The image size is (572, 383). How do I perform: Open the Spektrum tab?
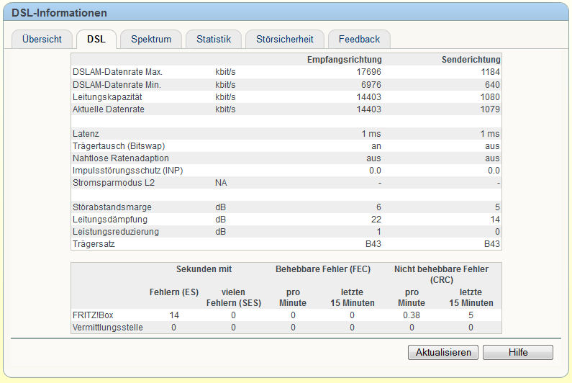click(150, 39)
